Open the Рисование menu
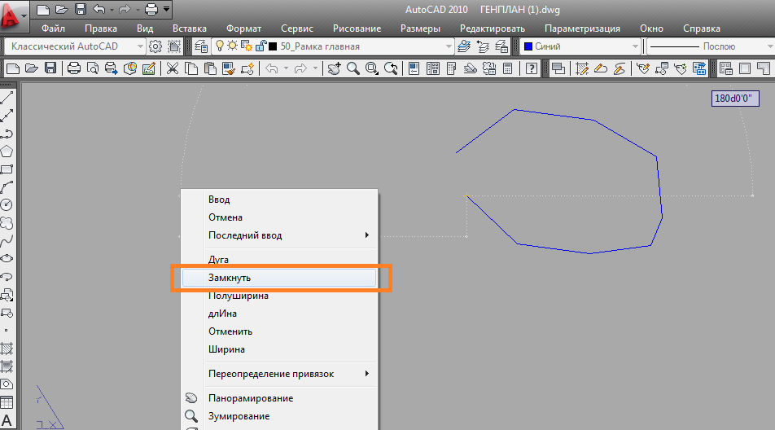 (357, 29)
